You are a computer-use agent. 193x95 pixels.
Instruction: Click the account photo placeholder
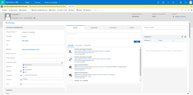click(x=8, y=17)
